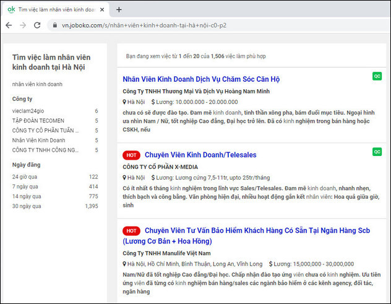Click count 414 next to 7 ngày qua

coord(93,186)
